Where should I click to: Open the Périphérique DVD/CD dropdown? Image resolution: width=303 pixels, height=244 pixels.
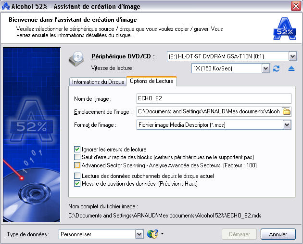tap(292, 56)
